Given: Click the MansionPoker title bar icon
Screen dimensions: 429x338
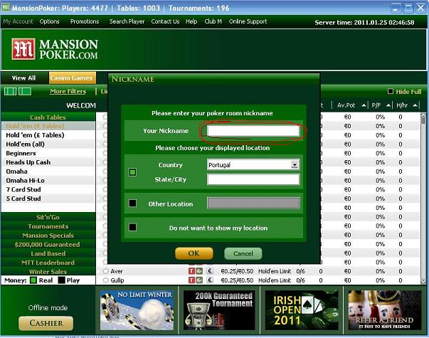Looking at the screenshot, I should 6,7.
